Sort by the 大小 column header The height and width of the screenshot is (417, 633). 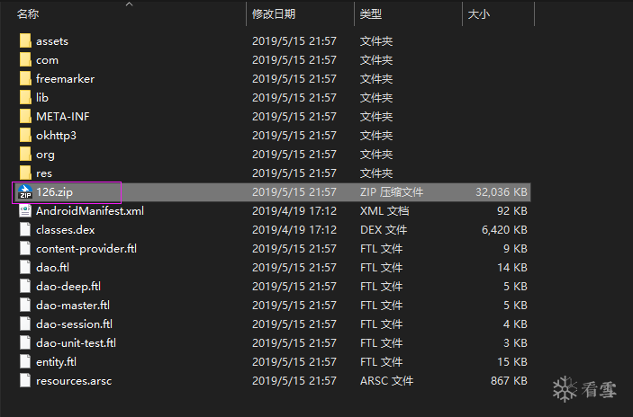(x=478, y=14)
